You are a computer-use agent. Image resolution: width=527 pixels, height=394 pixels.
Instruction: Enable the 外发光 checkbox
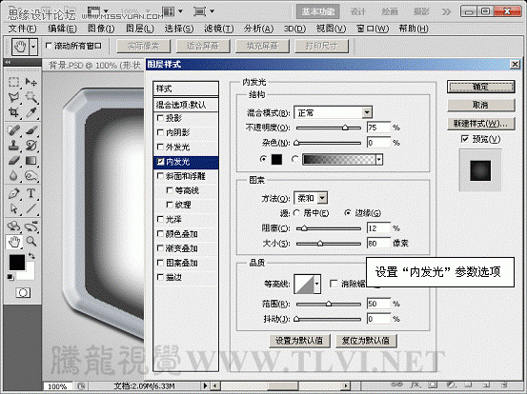(x=160, y=147)
